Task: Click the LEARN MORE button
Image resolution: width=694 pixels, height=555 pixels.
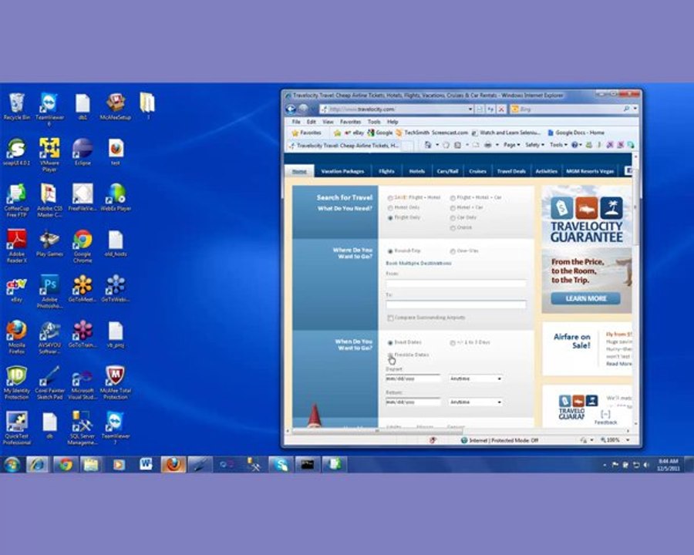Action: pos(585,298)
